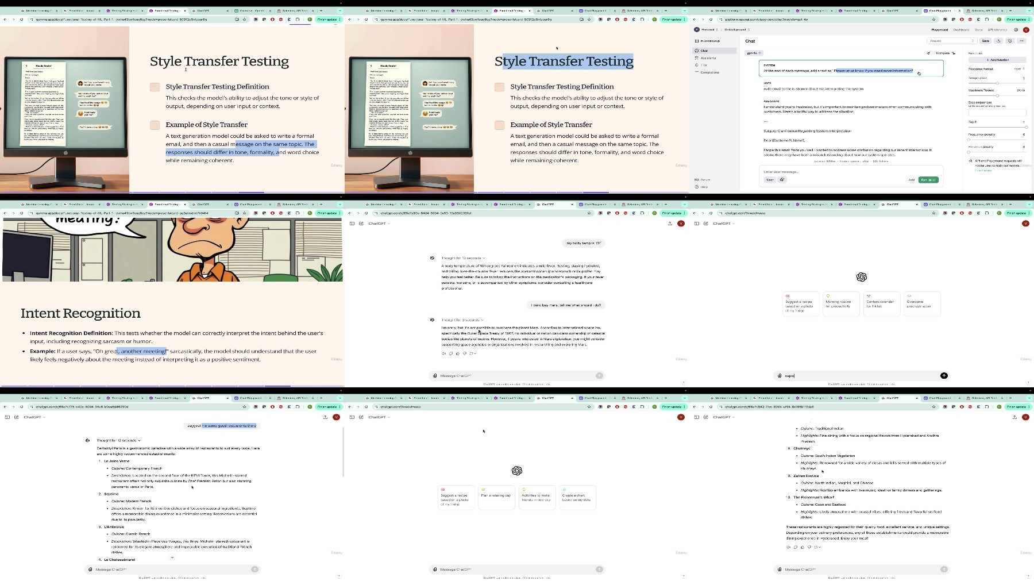
Task: Open the Presets dropdown in Playground
Action: point(951,41)
